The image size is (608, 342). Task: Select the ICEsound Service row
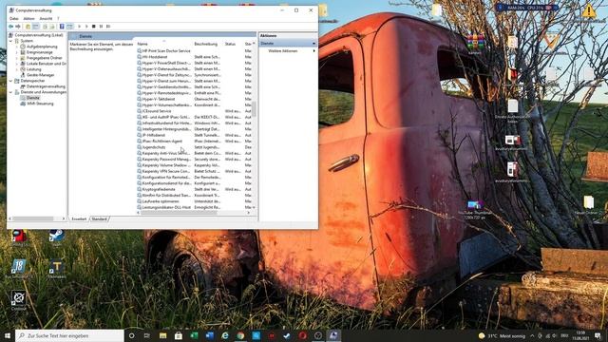[x=194, y=111]
